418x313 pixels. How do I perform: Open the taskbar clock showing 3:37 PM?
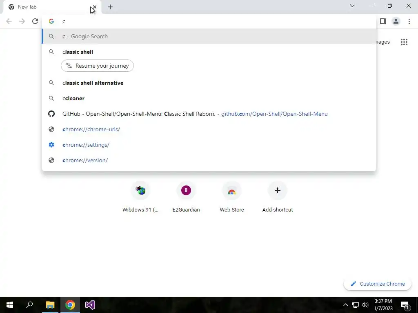click(x=383, y=305)
